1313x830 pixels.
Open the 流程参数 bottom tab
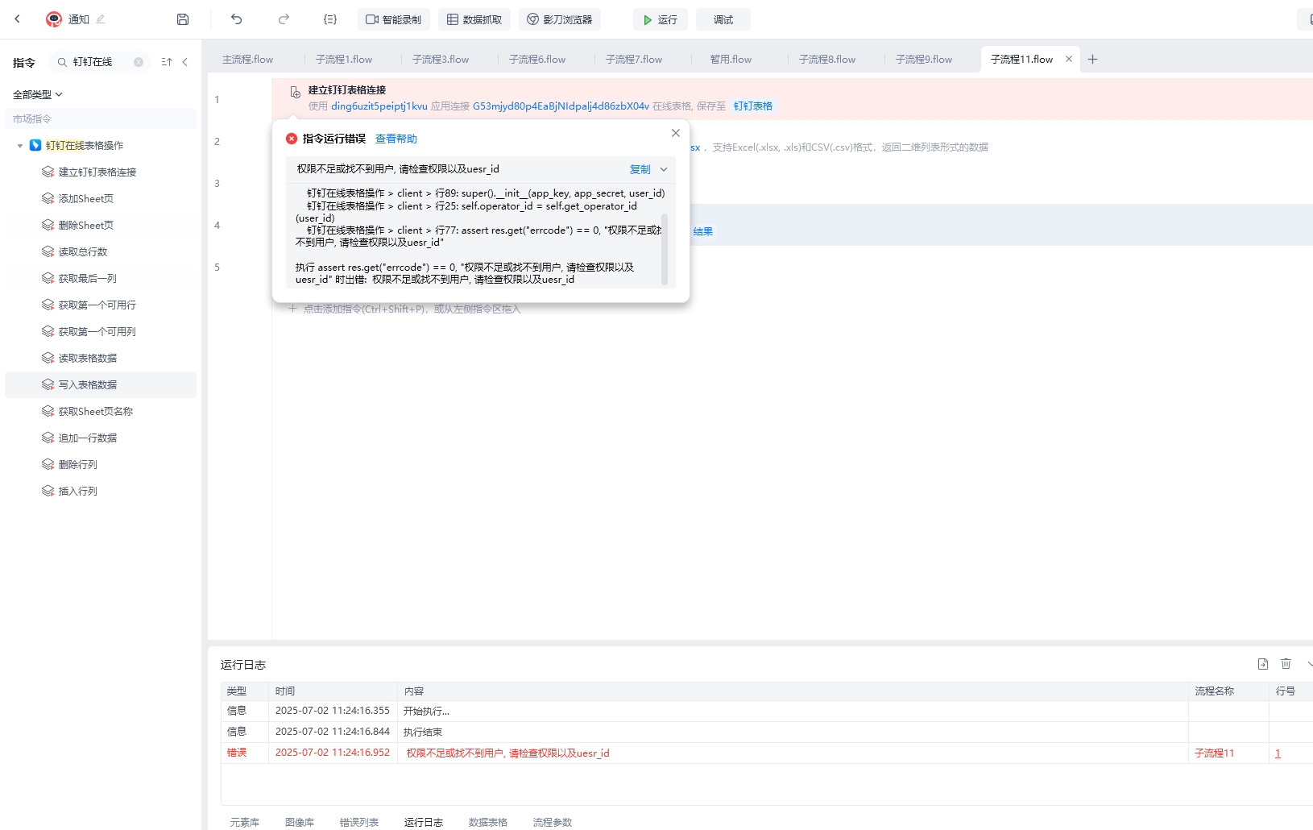(553, 822)
